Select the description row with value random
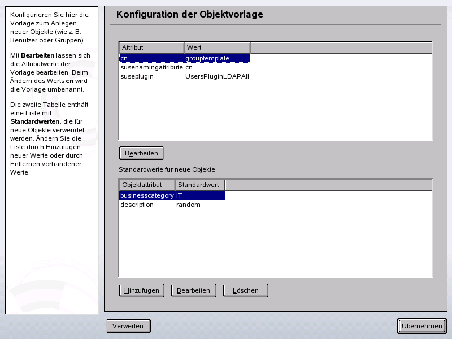This screenshot has height=339, width=452. (x=137, y=205)
